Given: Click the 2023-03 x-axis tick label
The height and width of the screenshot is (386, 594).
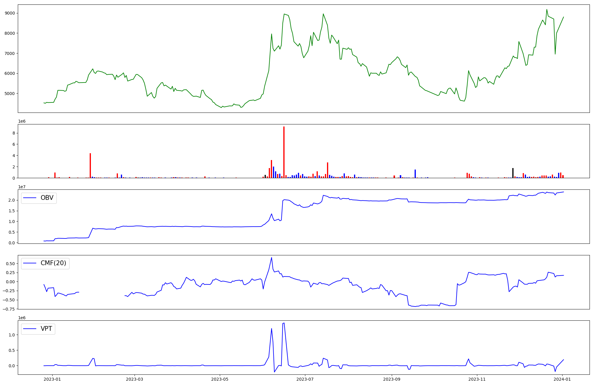Looking at the screenshot, I should point(135,379).
